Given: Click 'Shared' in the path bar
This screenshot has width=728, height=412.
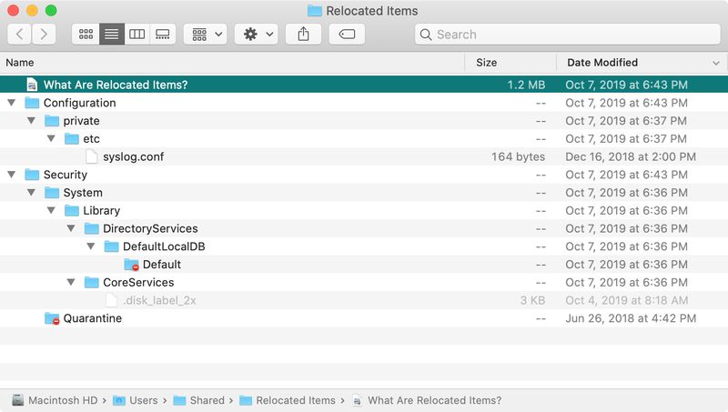Looking at the screenshot, I should [207, 400].
